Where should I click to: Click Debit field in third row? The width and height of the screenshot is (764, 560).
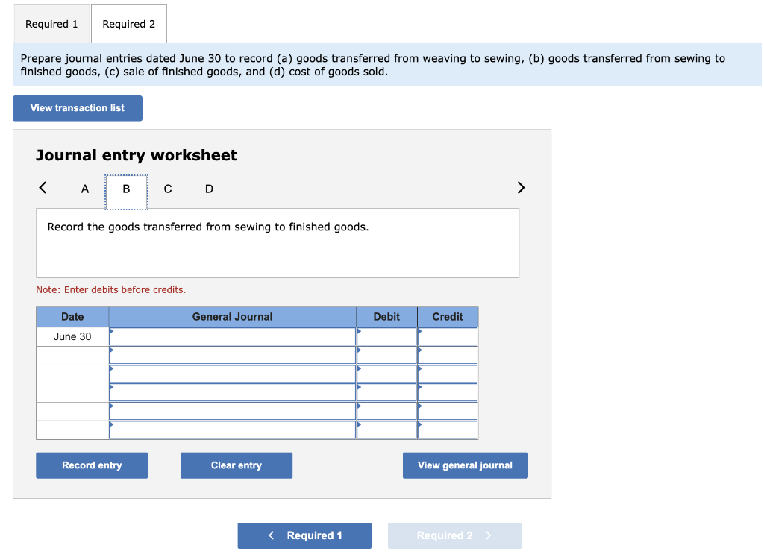[386, 374]
